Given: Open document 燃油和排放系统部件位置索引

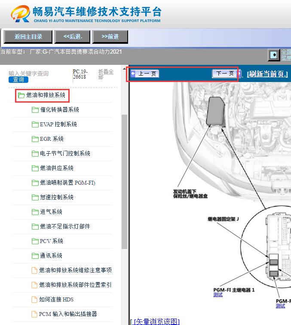Looking at the screenshot, I should pyautogui.click(x=76, y=285).
